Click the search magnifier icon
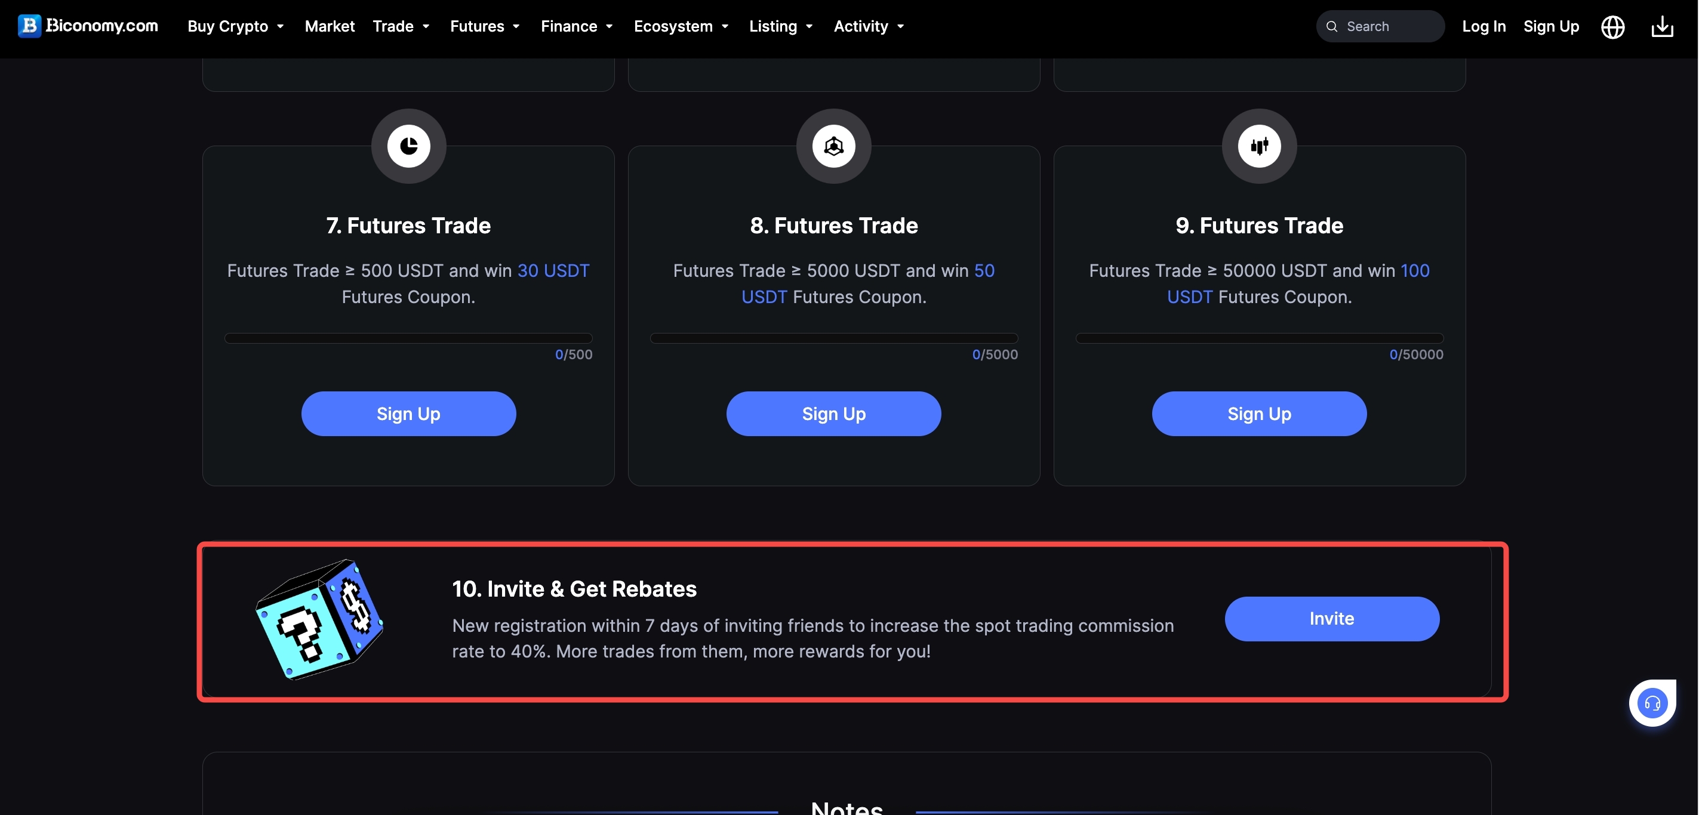This screenshot has width=1699, height=815. point(1332,26)
